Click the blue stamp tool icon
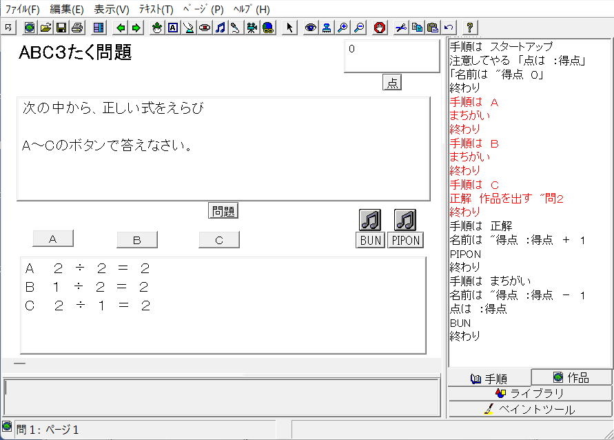The height and width of the screenshot is (440, 614). click(327, 28)
